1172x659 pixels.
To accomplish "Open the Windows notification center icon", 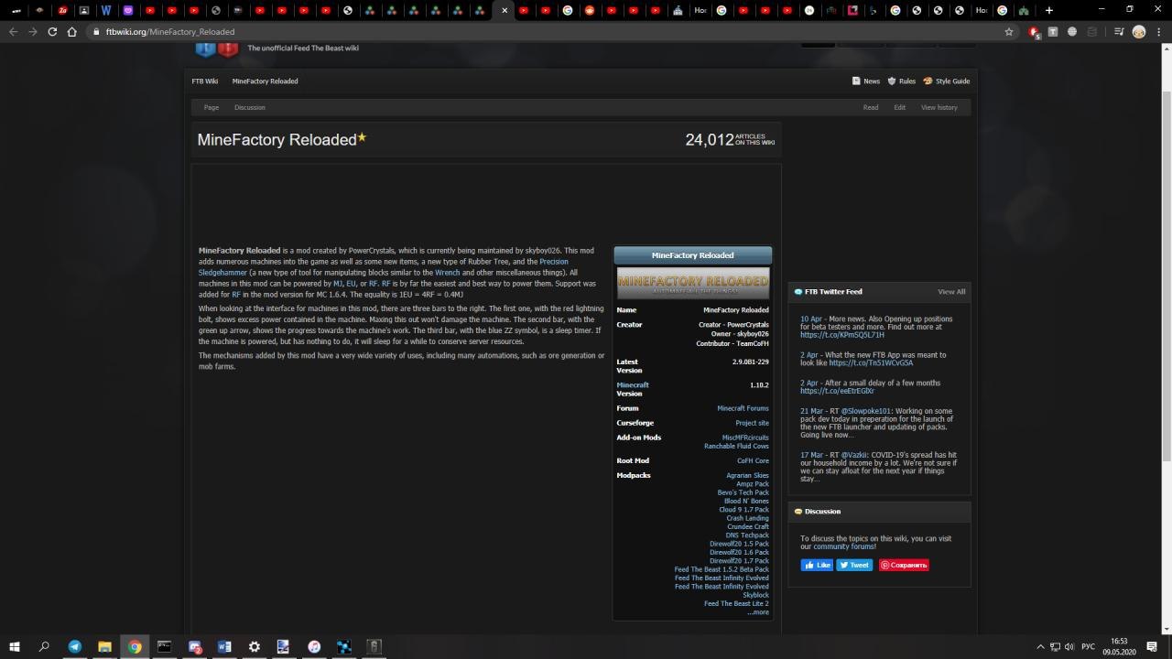I will [x=1153, y=646].
